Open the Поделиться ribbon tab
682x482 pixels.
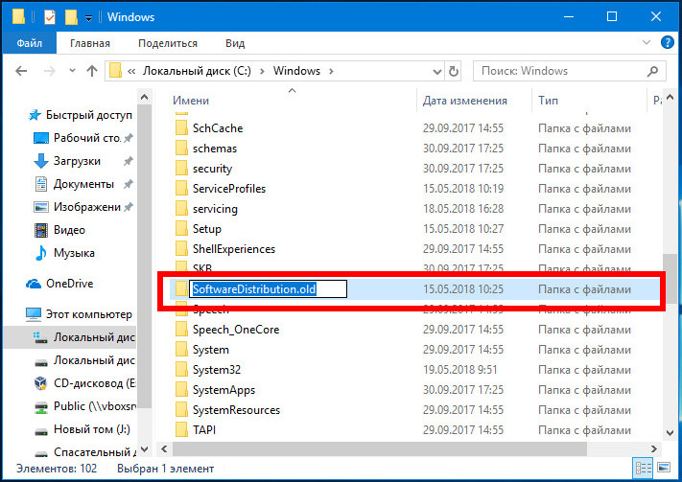(x=168, y=43)
